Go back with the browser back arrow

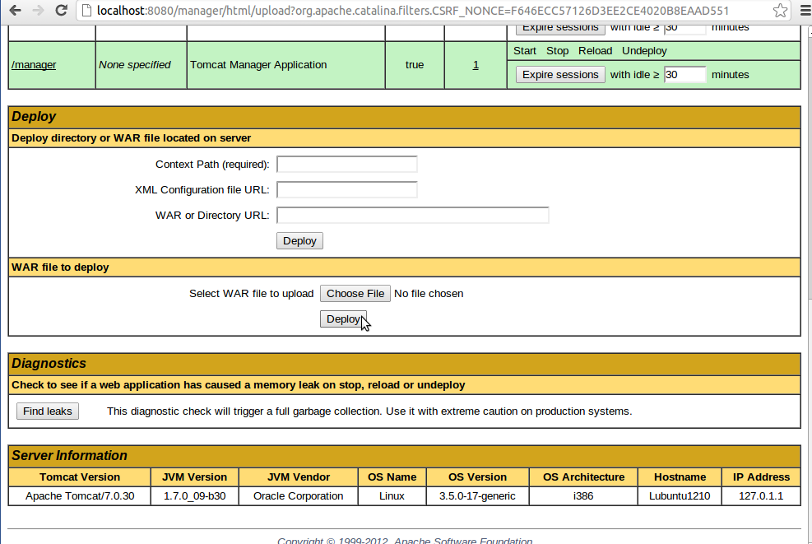pyautogui.click(x=15, y=10)
